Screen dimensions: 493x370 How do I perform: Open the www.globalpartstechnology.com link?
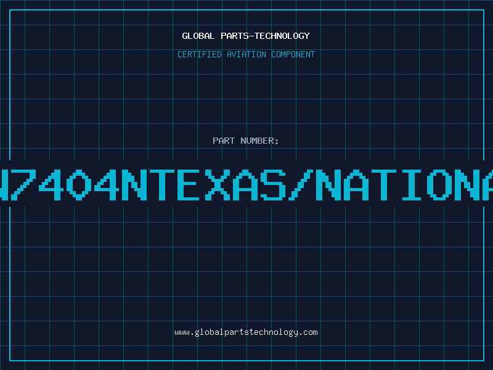246,332
